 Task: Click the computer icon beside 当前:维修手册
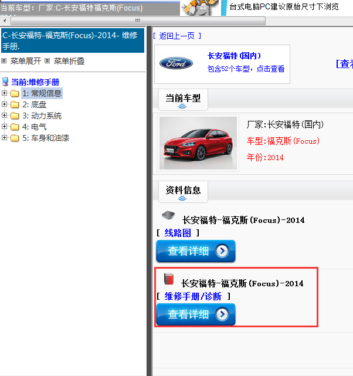(5, 82)
